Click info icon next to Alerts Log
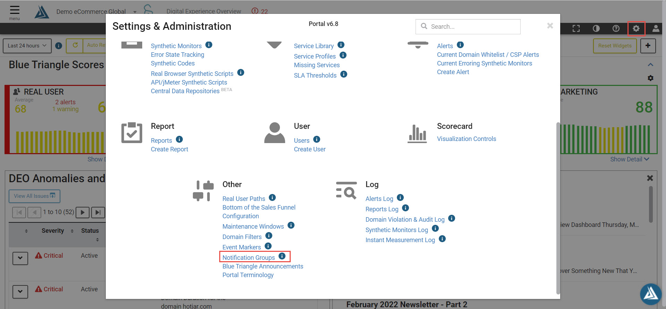The height and width of the screenshot is (309, 666). [x=400, y=197]
